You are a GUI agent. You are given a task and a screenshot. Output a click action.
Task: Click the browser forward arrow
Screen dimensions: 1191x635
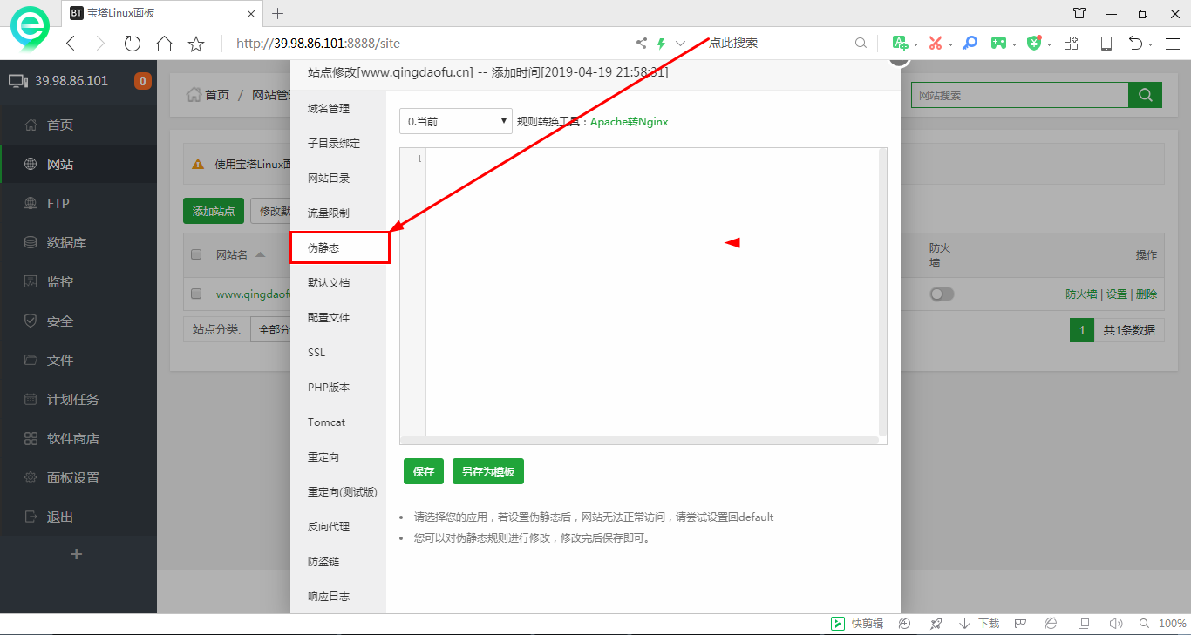[x=100, y=43]
